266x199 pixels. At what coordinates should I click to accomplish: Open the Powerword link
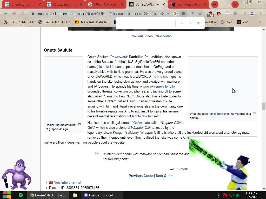(x=119, y=57)
